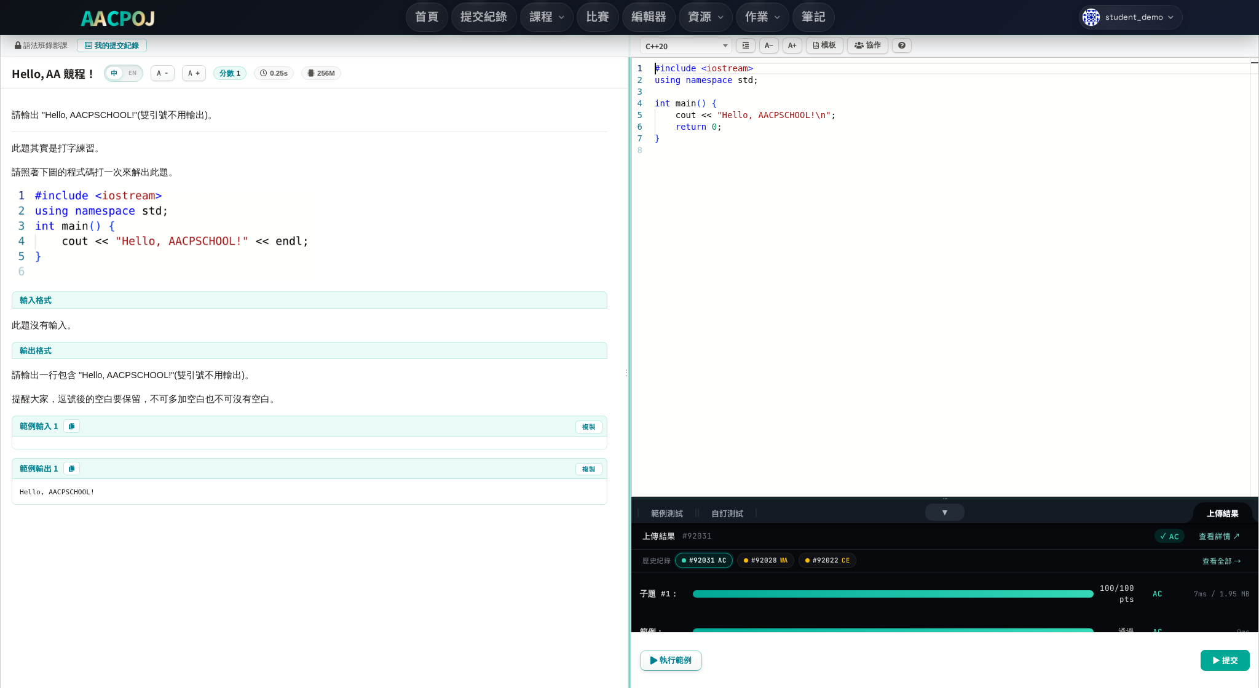The width and height of the screenshot is (1259, 688).
Task: Click the 執行範例 run button
Action: click(x=671, y=660)
